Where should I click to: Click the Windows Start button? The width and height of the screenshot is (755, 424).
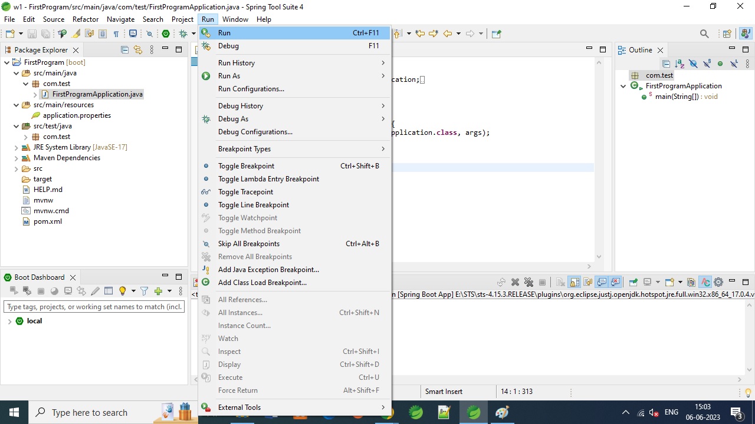[x=14, y=413]
